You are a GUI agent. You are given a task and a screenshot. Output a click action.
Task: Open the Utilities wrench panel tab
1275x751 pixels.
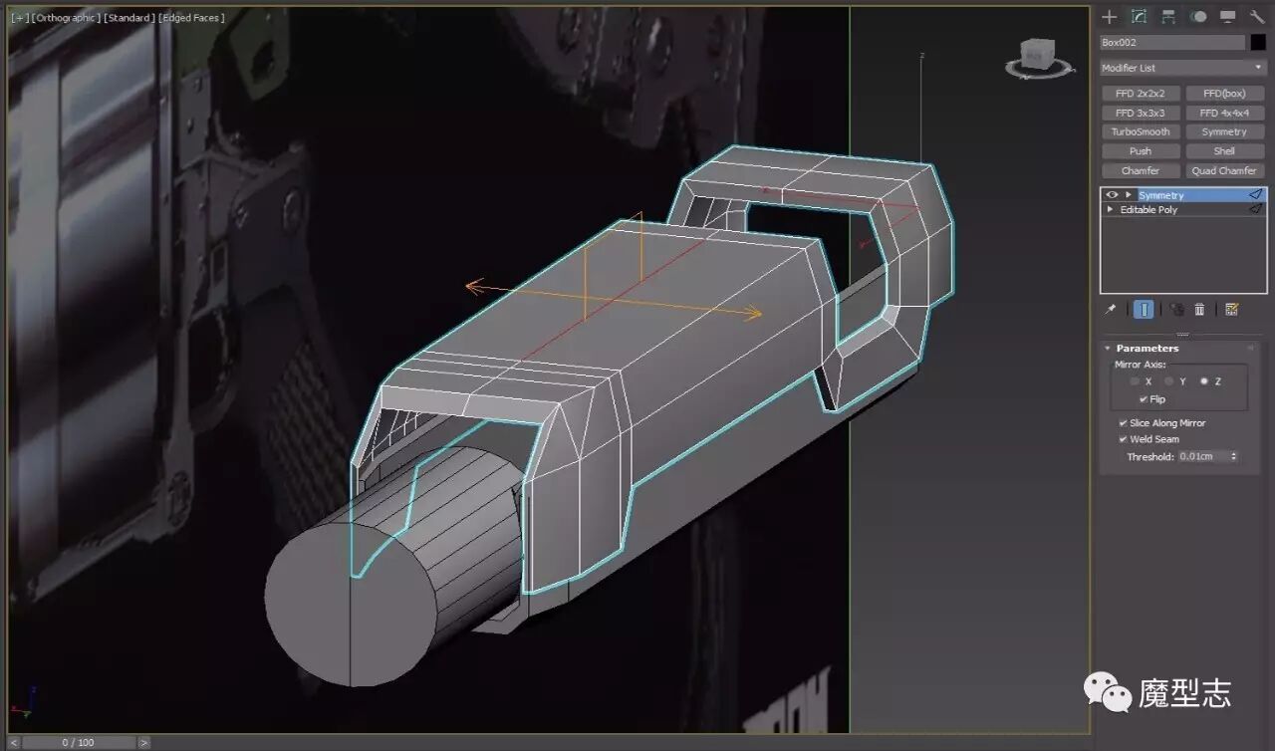[x=1257, y=17]
